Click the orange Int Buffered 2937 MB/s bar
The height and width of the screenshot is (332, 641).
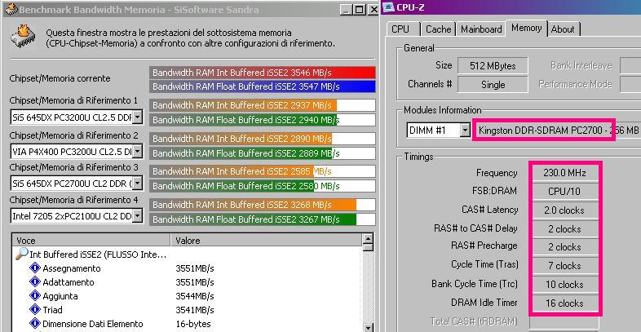tap(262, 105)
